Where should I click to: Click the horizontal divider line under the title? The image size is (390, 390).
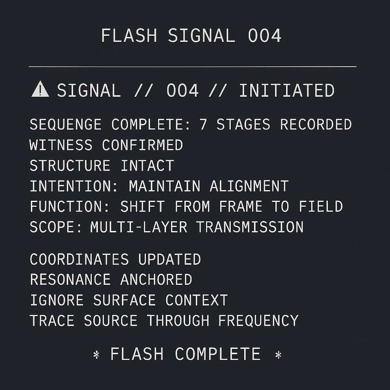pos(193,66)
